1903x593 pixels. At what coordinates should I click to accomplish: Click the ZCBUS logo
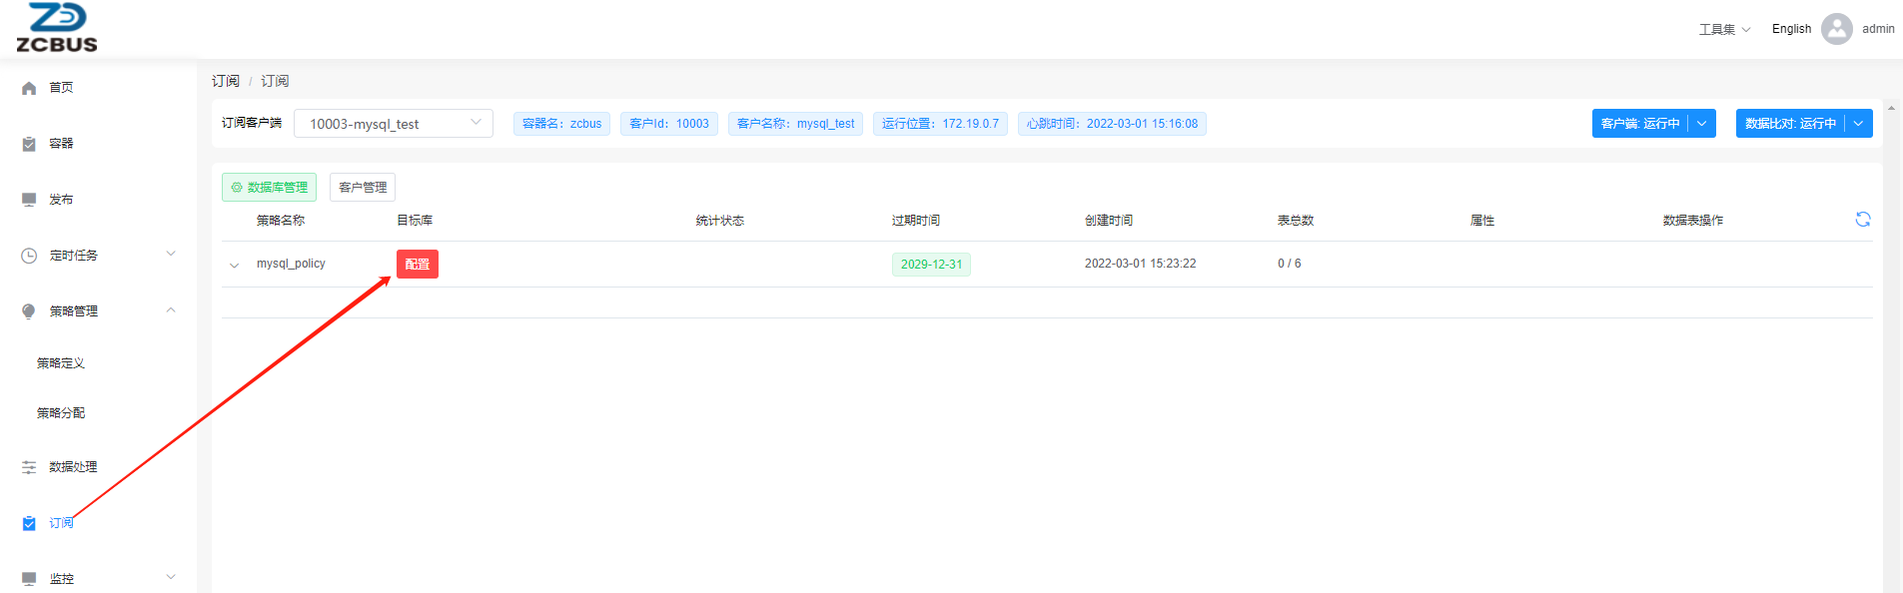(x=57, y=28)
